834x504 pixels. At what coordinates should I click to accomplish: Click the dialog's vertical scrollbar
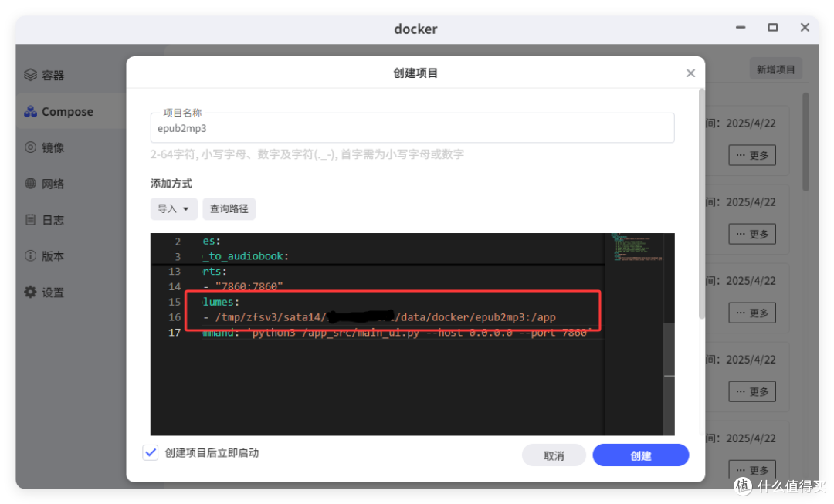701,204
